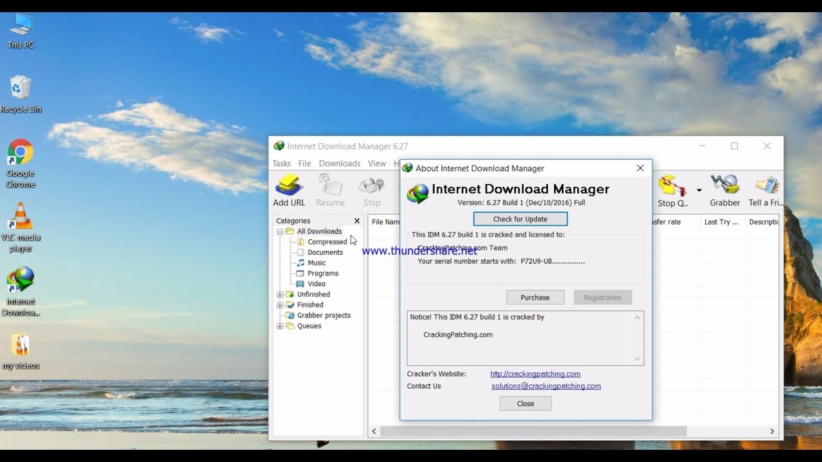Open the Tasks menu
The width and height of the screenshot is (822, 462).
coord(281,164)
